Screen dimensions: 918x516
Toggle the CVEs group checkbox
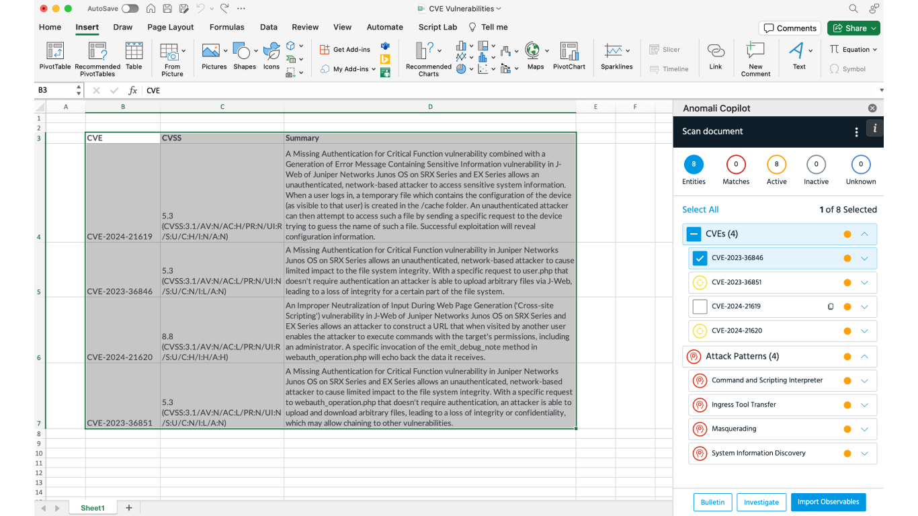pos(694,234)
